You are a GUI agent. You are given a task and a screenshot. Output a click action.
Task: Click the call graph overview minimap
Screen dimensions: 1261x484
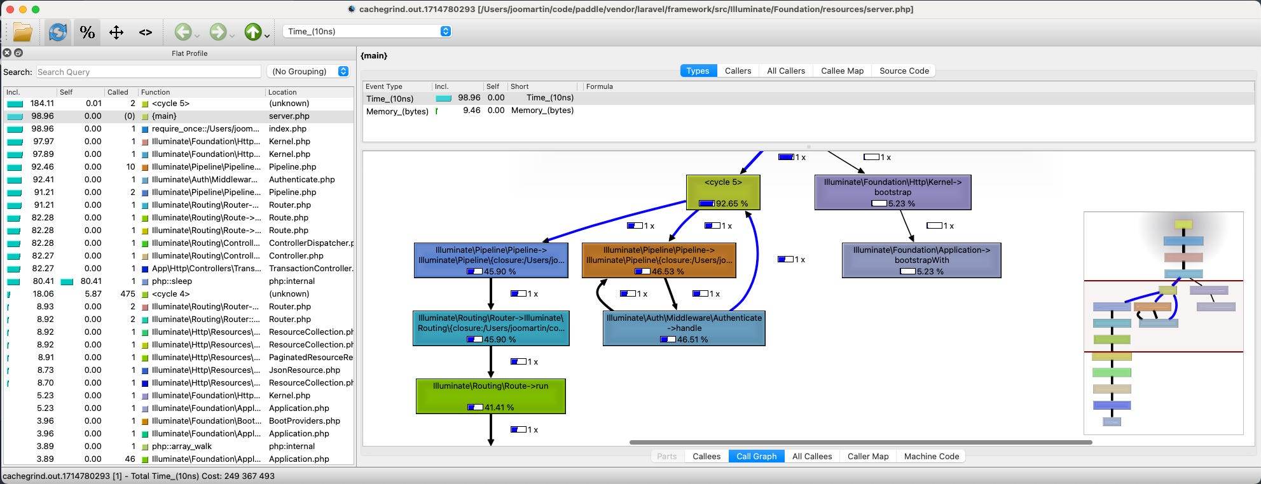click(1163, 323)
